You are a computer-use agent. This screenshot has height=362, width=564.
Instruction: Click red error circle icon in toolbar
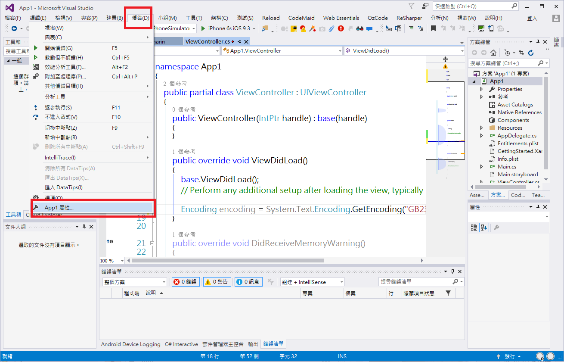pos(341,28)
